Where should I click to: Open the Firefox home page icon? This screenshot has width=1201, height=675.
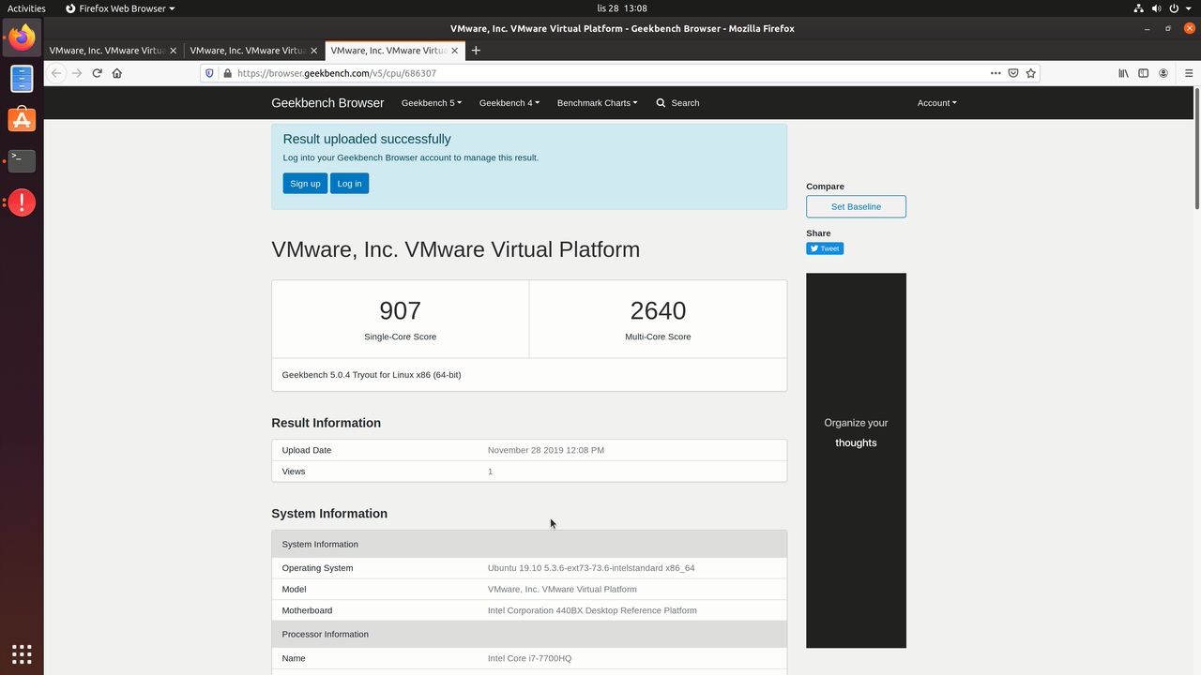coord(117,73)
